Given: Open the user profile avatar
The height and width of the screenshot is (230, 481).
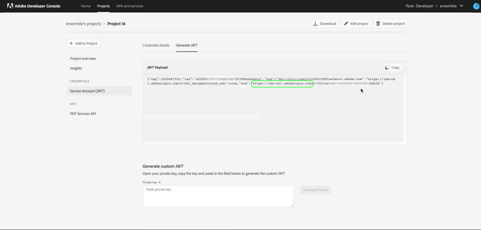Looking at the screenshot, I should click(476, 6).
